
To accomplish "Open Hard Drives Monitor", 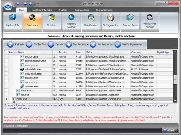I will coord(149,22).
